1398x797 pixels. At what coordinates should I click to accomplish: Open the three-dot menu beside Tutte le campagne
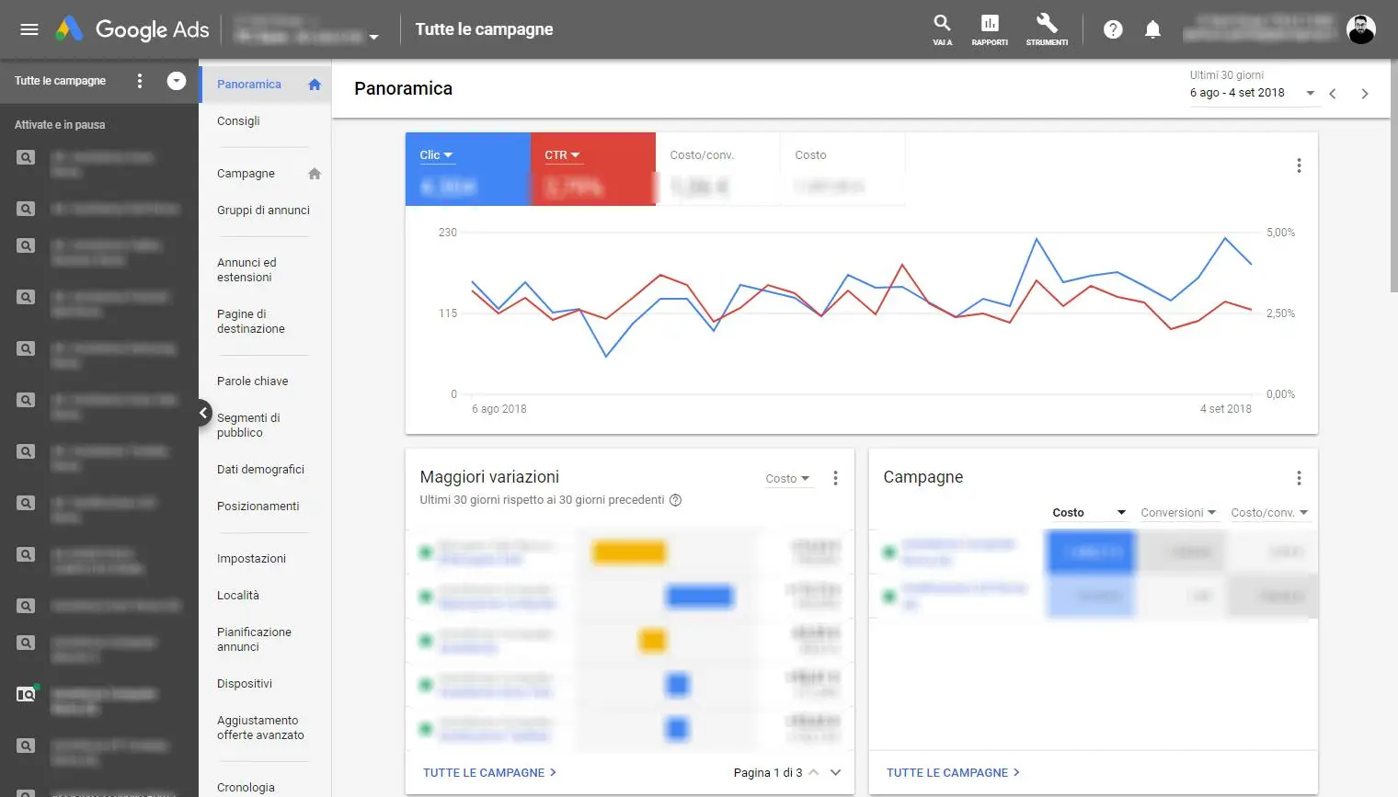[x=140, y=81]
